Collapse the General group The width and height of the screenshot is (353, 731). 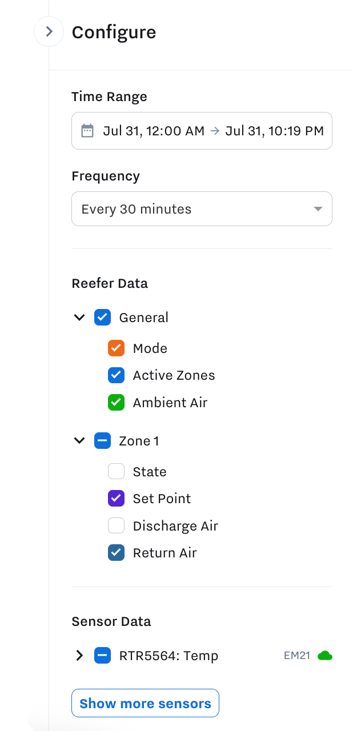point(79,317)
